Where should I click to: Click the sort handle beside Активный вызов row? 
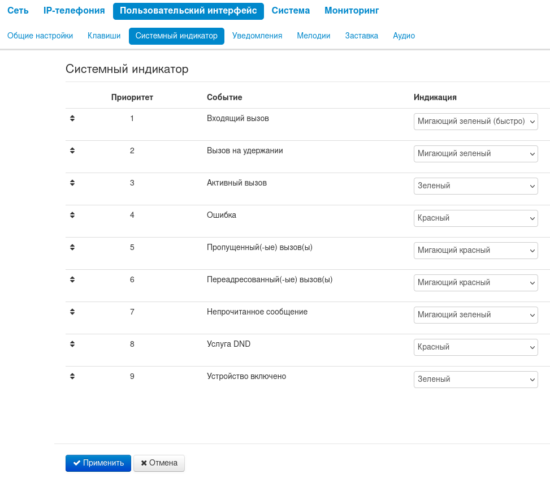pyautogui.click(x=72, y=183)
